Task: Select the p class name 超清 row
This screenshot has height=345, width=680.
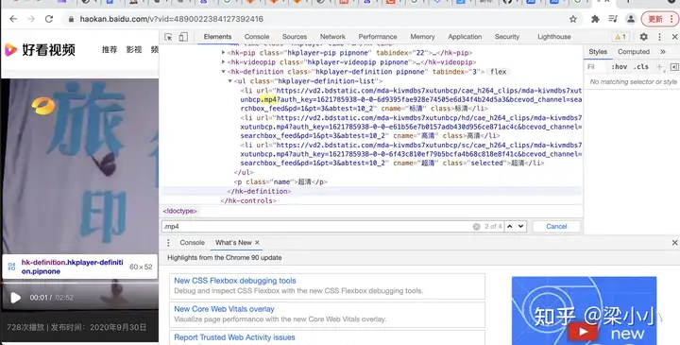Action: [280, 181]
